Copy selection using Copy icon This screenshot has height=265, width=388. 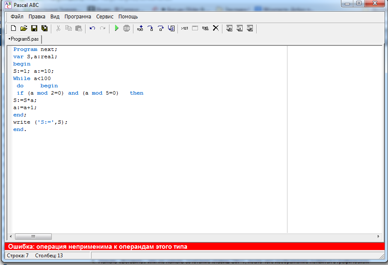tap(68, 28)
